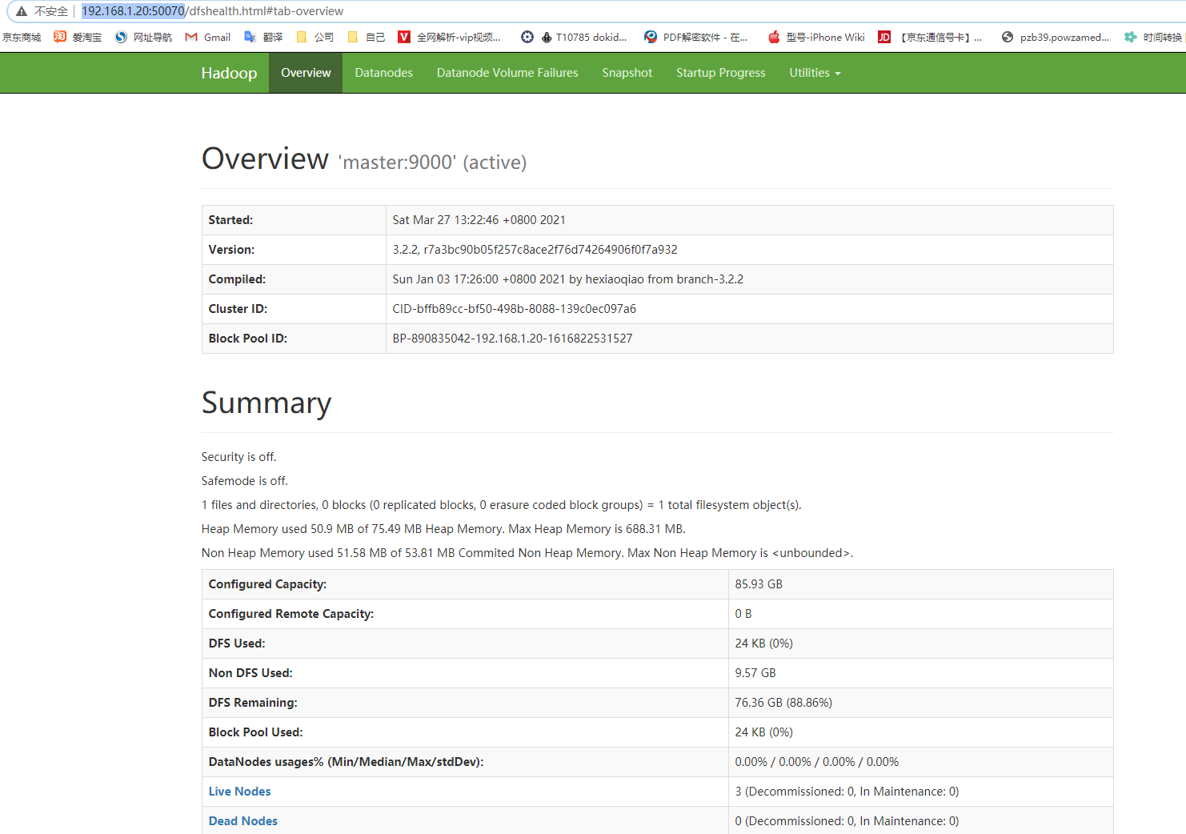Switch to the Datanodes tab
The image size is (1186, 834).
[x=384, y=73]
